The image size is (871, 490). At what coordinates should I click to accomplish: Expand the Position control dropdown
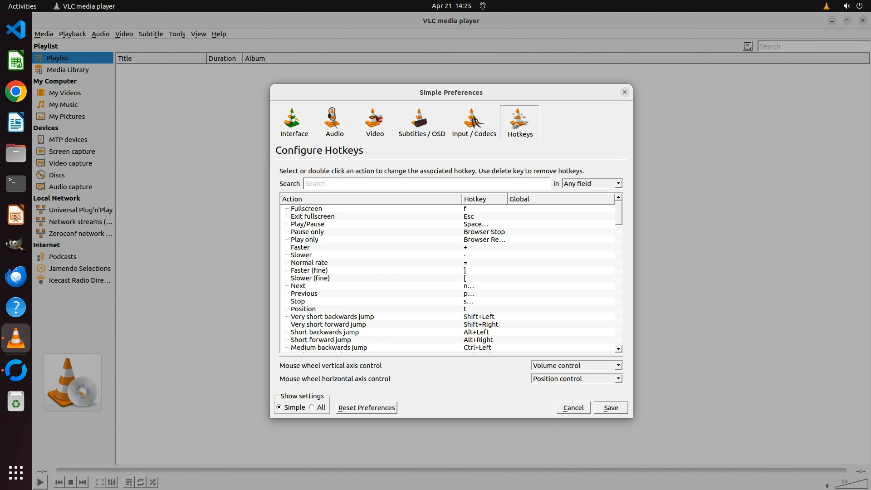coord(576,379)
